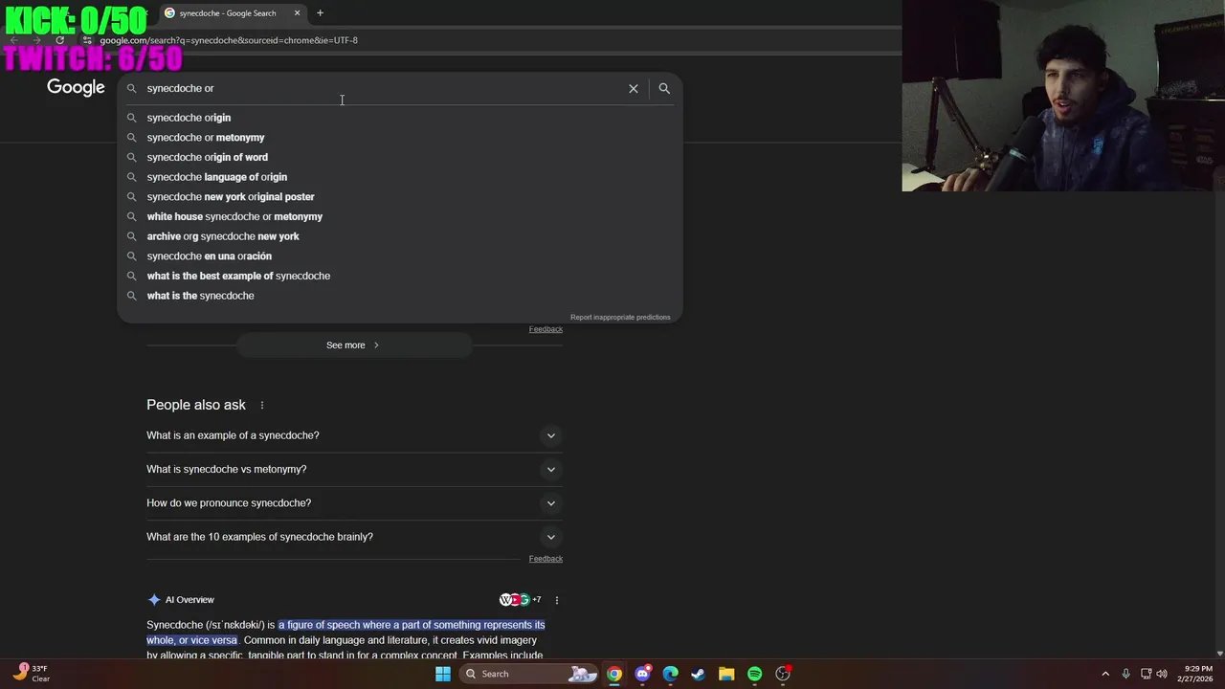The height and width of the screenshot is (689, 1225).
Task: Open the People also ask options menu
Action: (x=261, y=405)
